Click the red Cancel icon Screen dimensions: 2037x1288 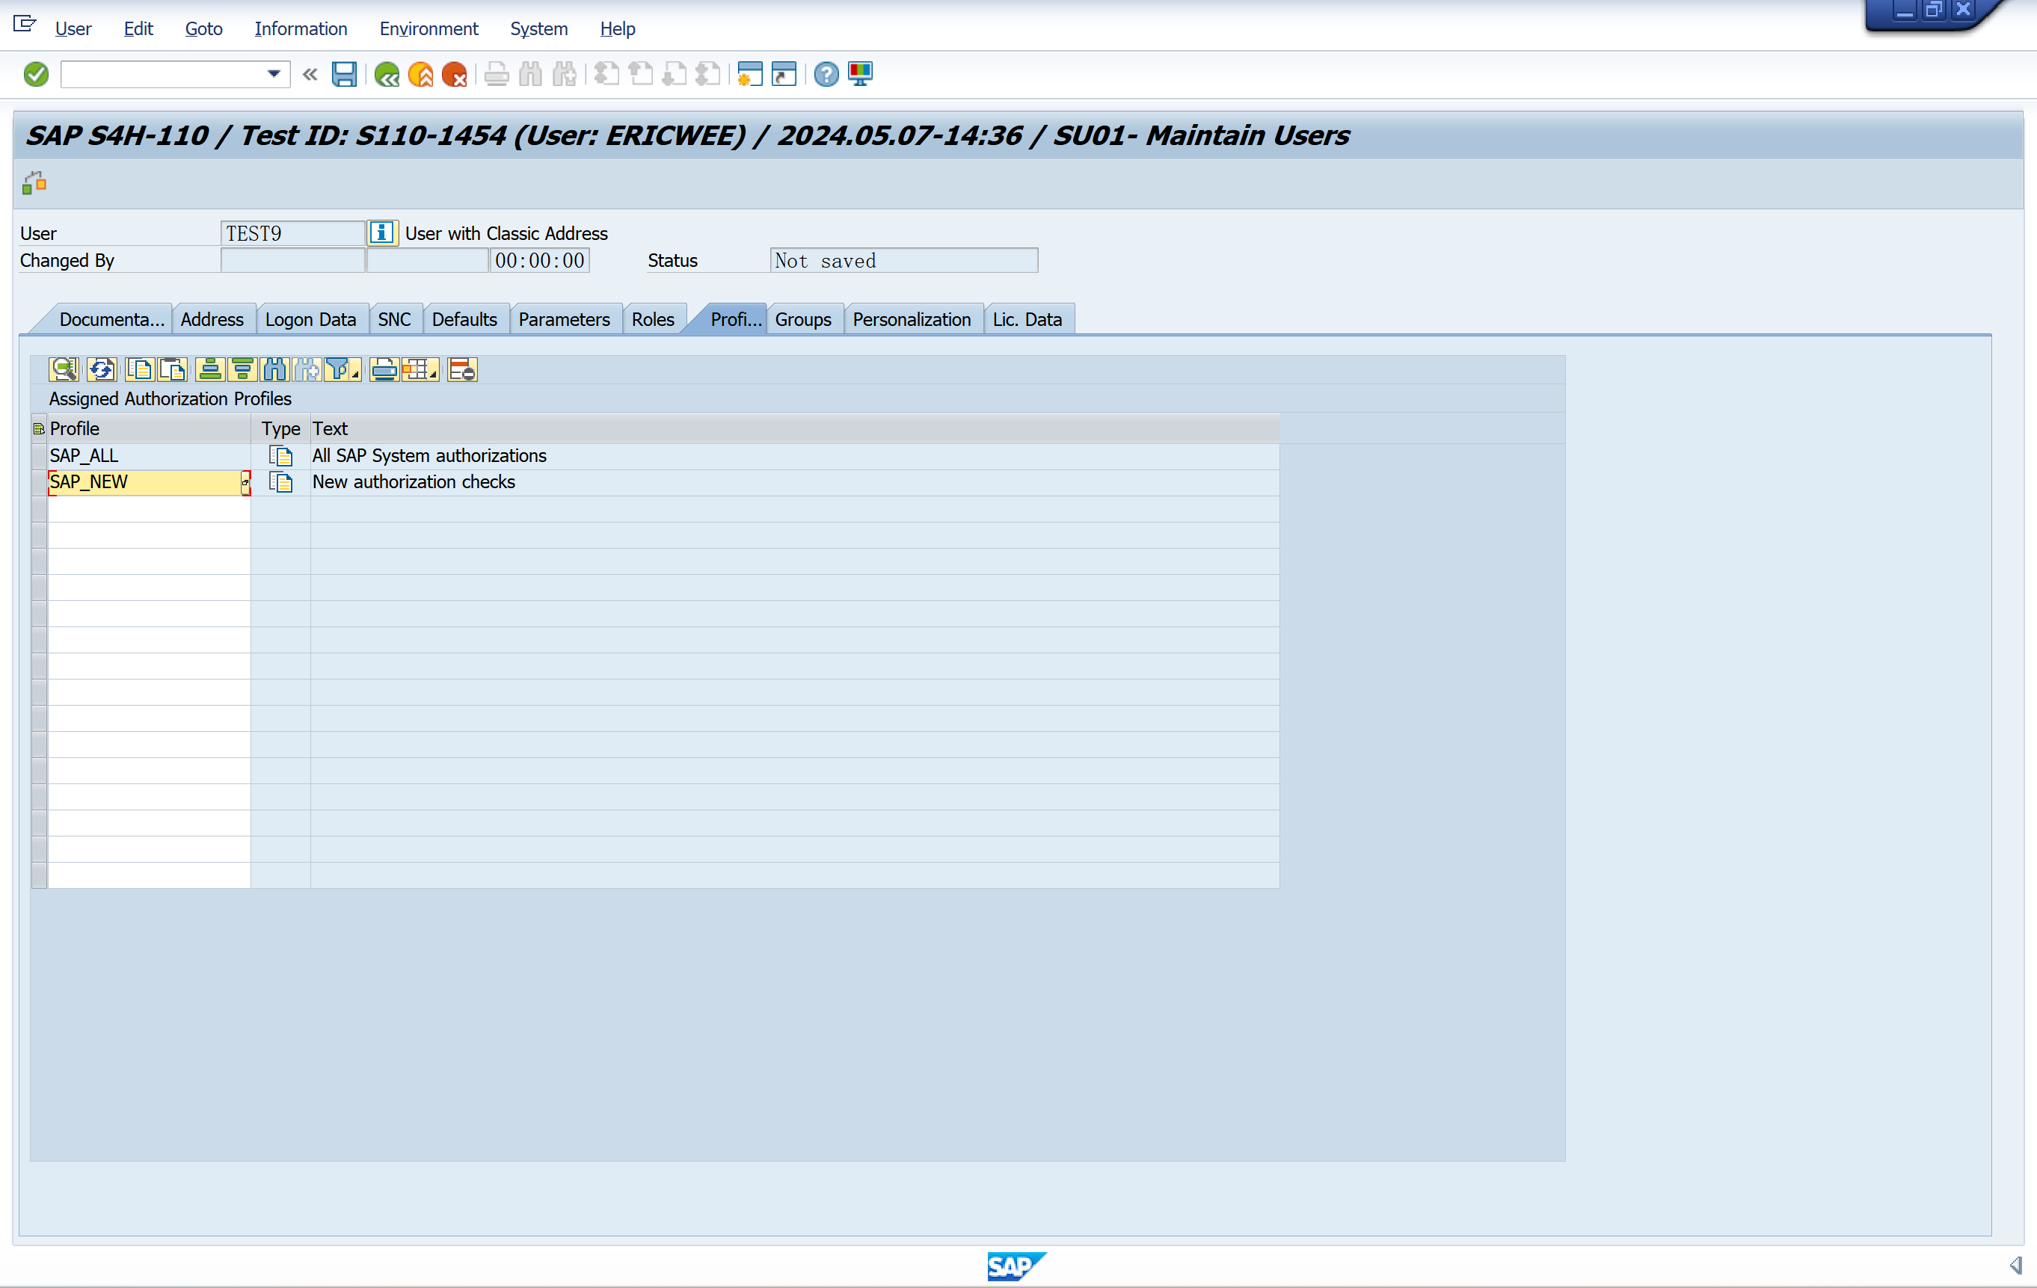(x=454, y=75)
